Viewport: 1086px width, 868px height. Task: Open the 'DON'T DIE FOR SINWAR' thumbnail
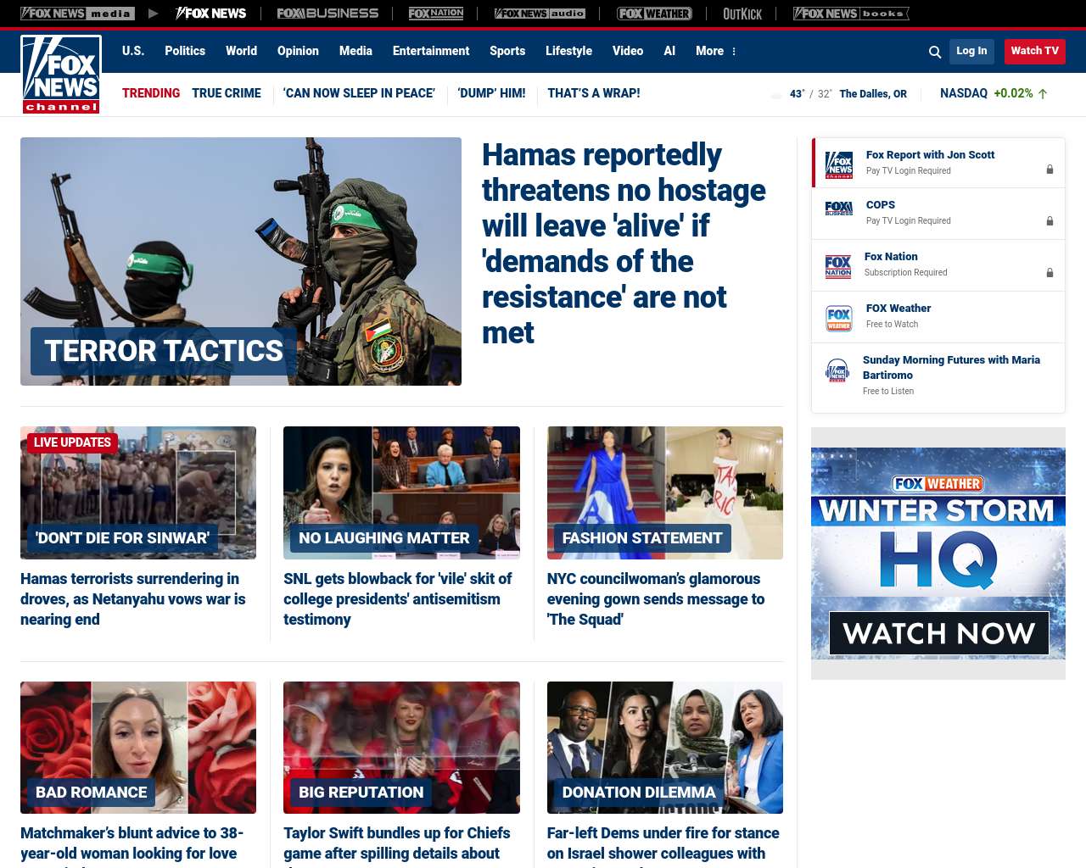138,492
